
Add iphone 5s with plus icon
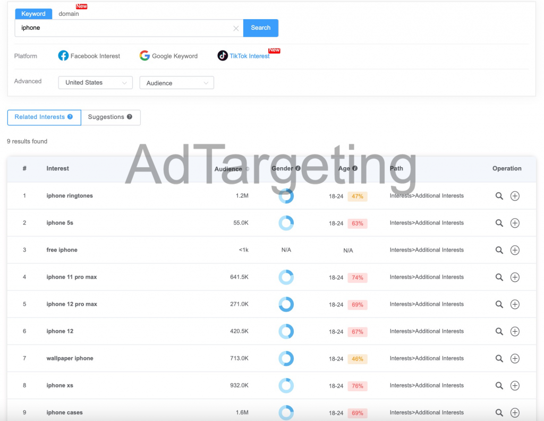pyautogui.click(x=515, y=223)
